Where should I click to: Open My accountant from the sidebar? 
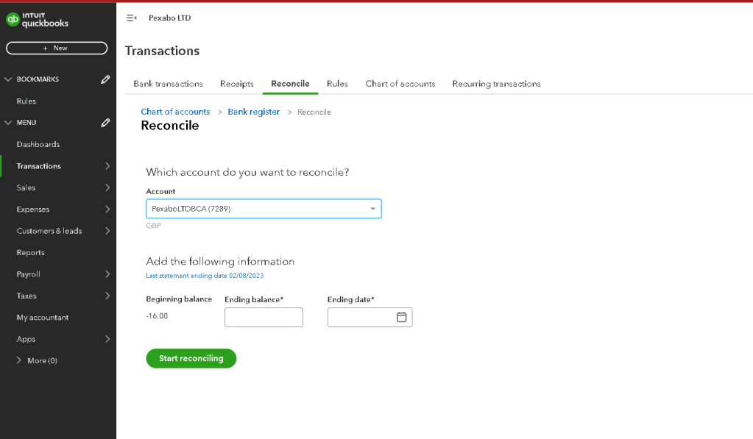click(42, 317)
